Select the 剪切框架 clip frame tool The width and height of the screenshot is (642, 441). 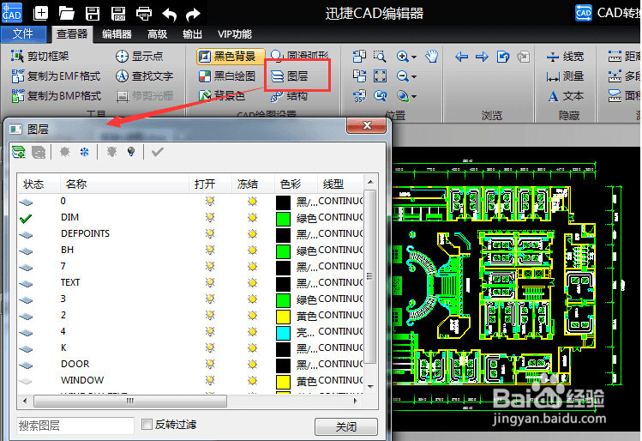click(39, 56)
